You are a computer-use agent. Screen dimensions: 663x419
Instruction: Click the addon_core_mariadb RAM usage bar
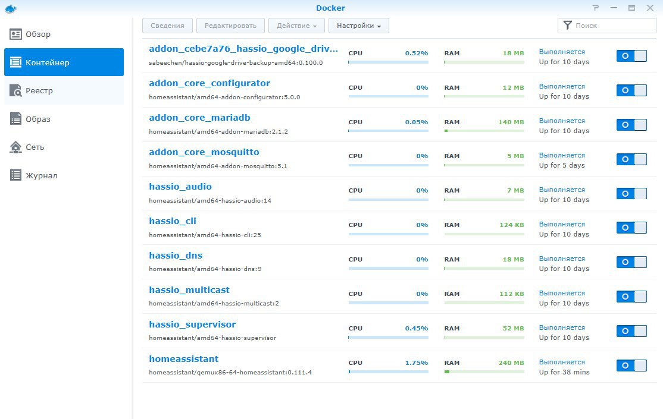pos(484,131)
